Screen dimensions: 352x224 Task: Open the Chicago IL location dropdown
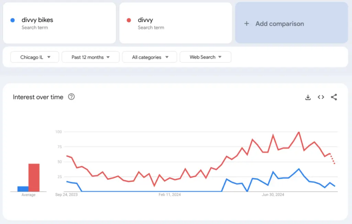click(x=35, y=57)
